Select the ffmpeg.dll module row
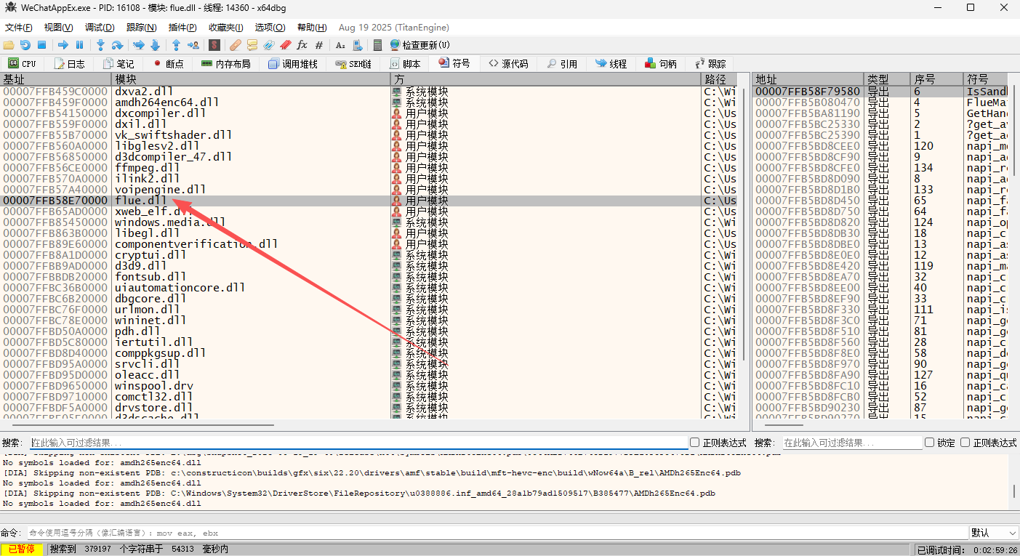 coord(368,168)
